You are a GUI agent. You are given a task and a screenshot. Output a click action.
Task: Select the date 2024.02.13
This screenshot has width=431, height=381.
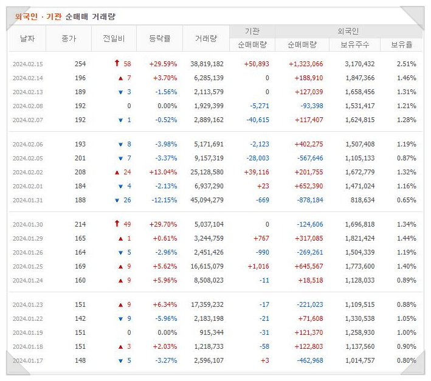click(x=28, y=92)
